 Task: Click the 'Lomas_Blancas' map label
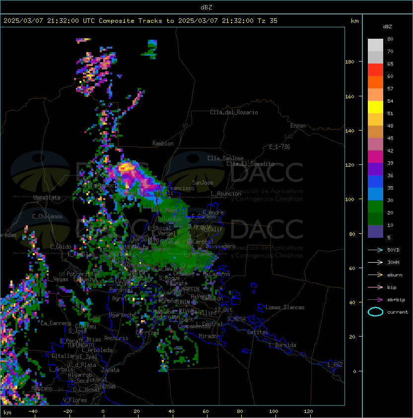[x=285, y=307]
